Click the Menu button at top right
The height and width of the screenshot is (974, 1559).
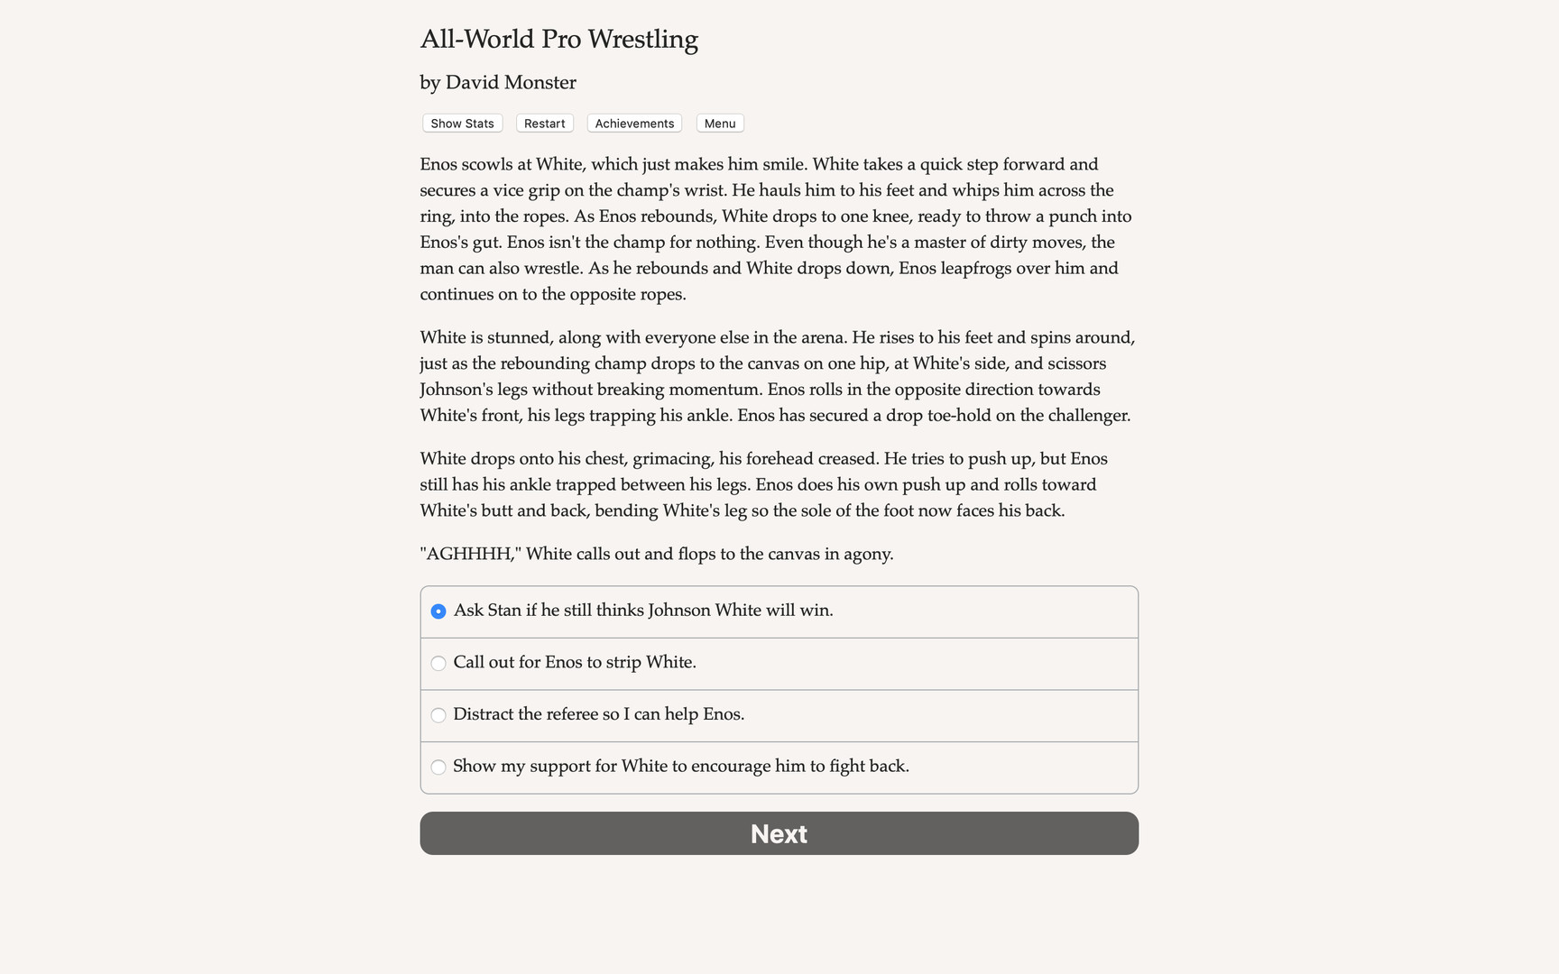(x=719, y=123)
